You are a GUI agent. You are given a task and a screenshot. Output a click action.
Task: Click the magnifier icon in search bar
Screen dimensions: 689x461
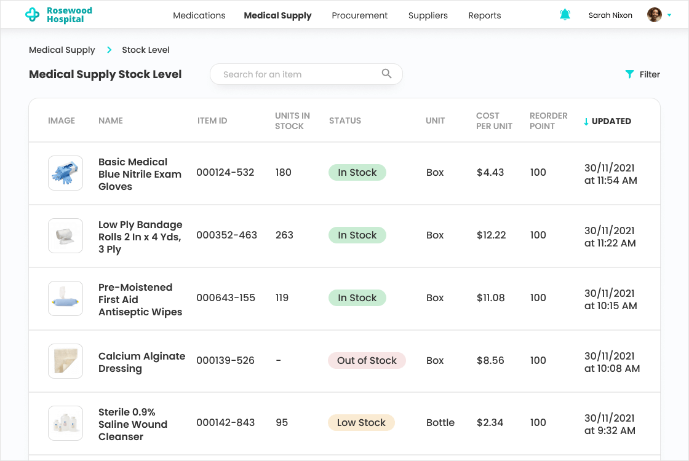[x=386, y=74]
